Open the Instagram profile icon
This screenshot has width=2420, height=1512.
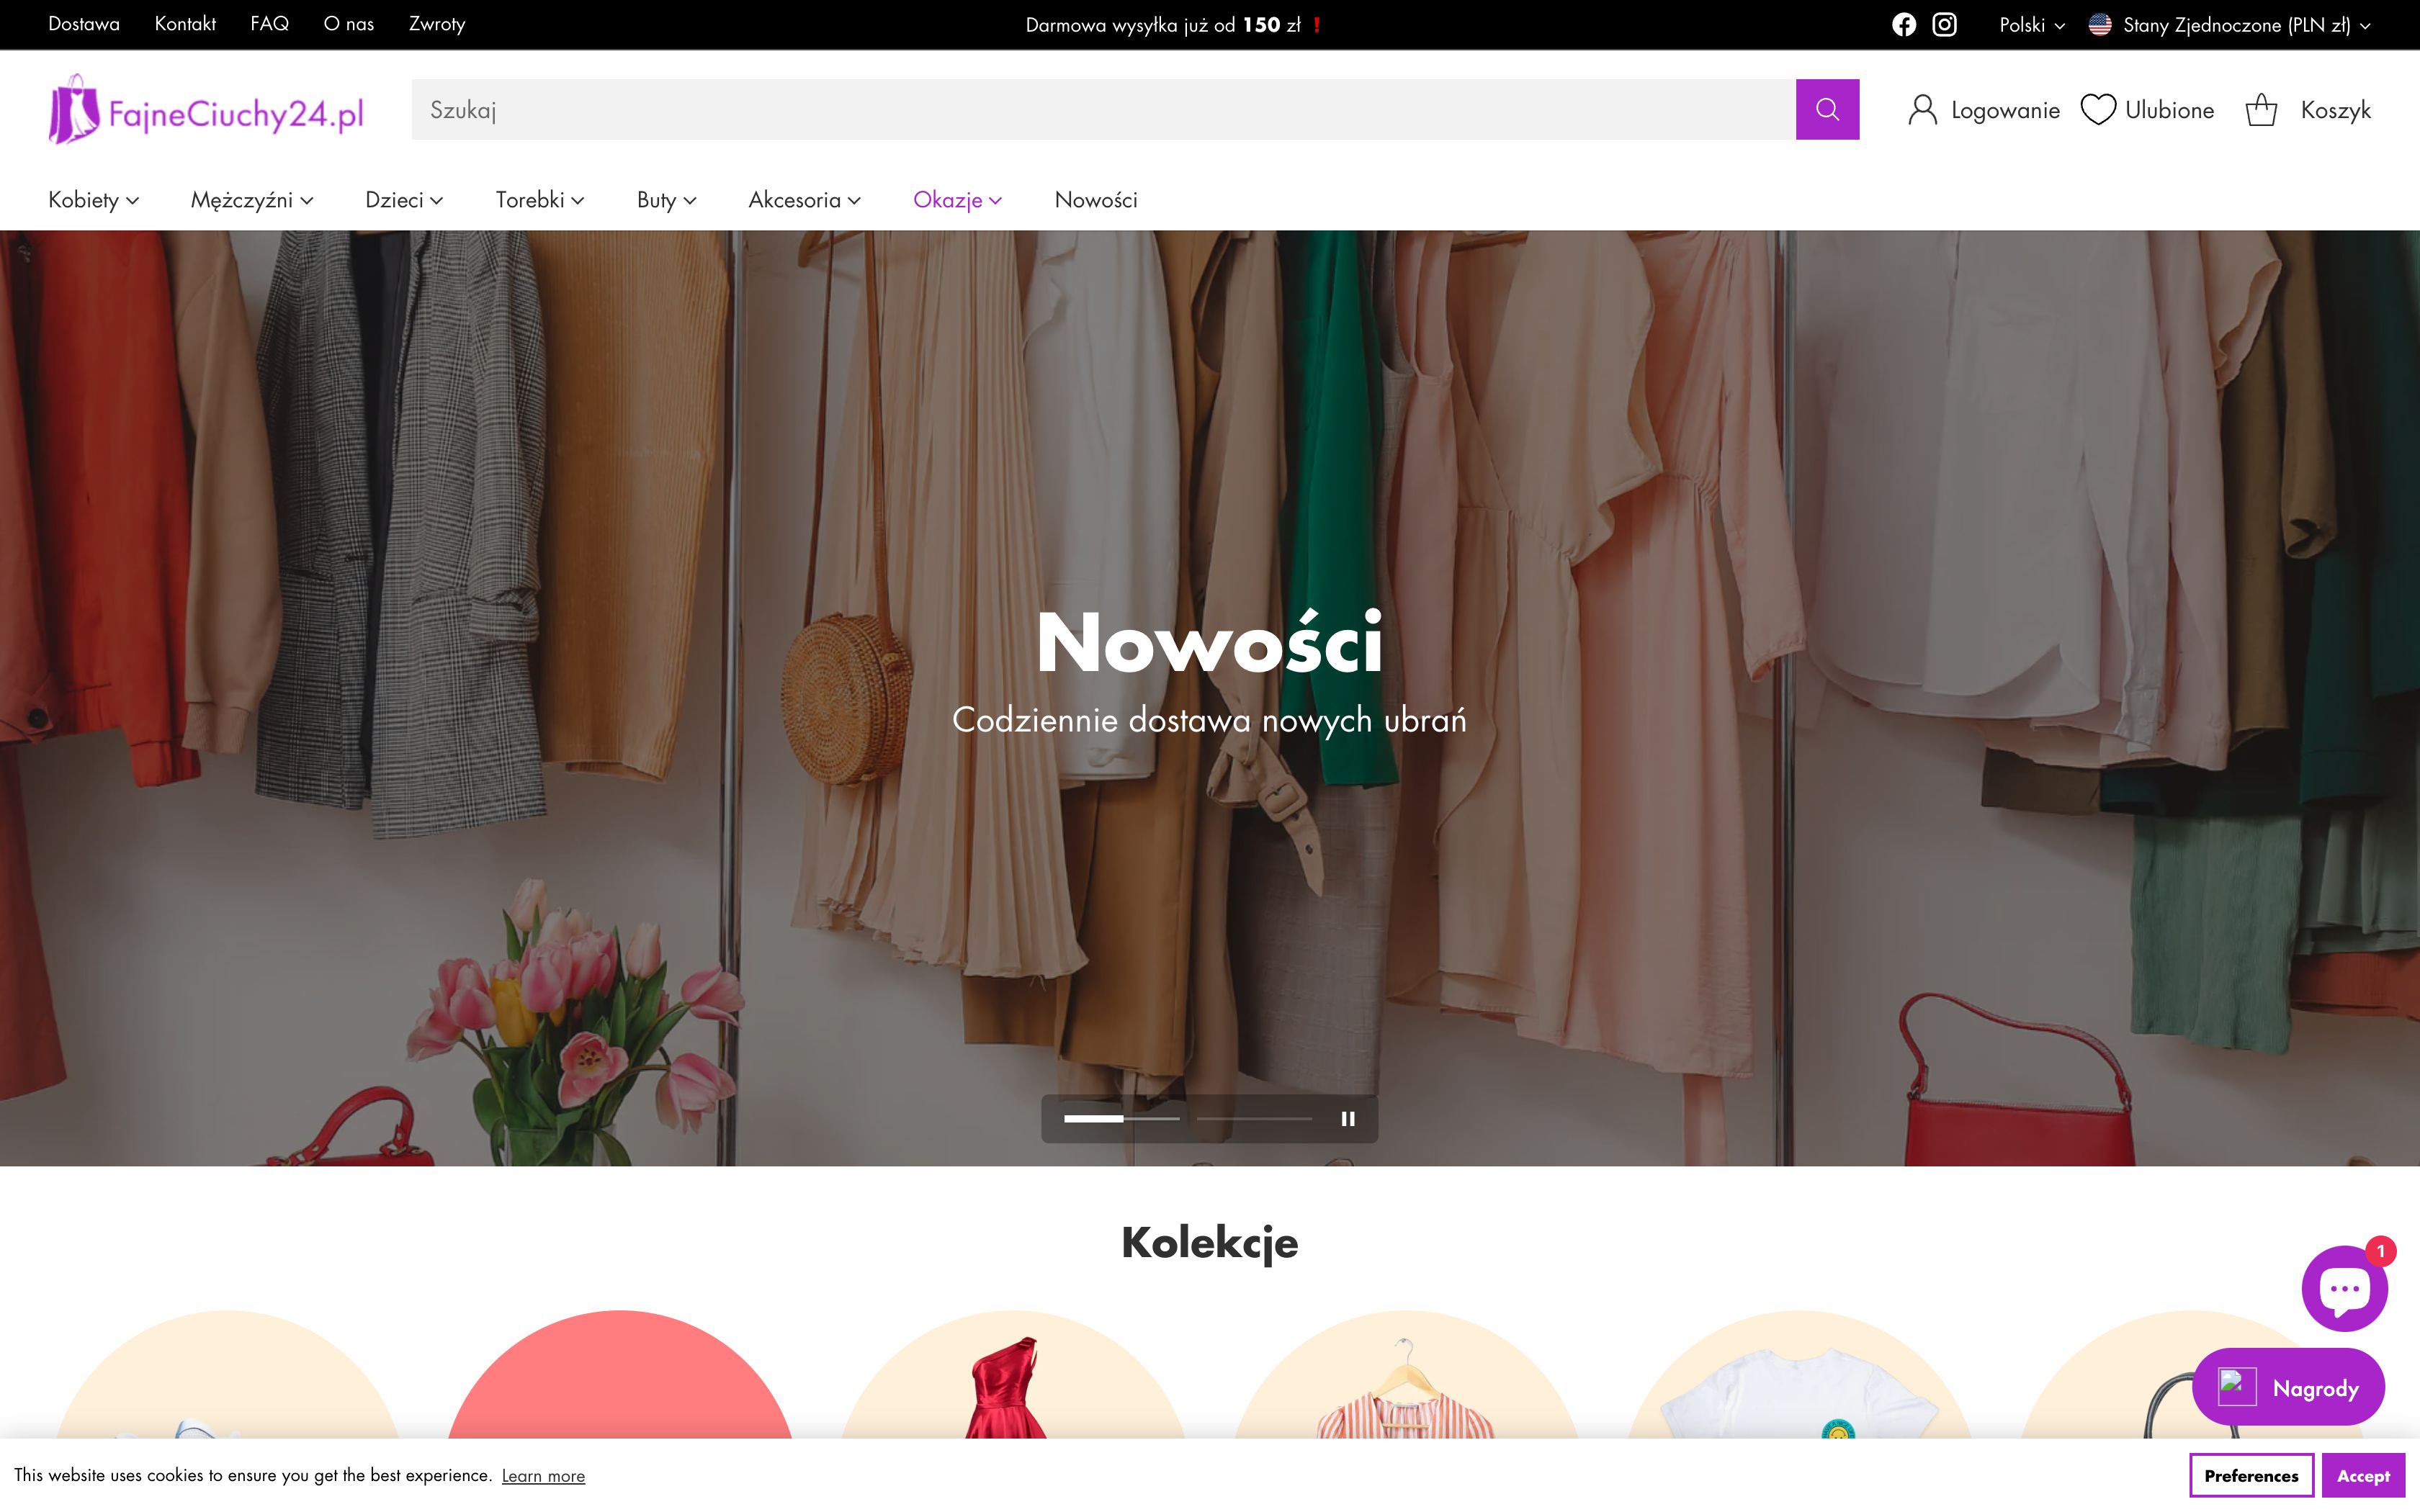pos(1944,25)
